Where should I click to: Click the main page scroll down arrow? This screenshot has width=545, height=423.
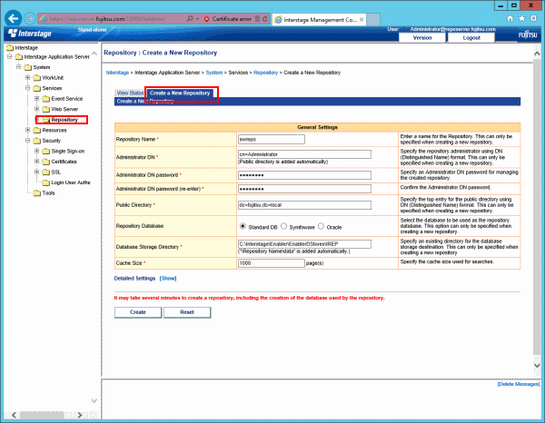(x=537, y=365)
